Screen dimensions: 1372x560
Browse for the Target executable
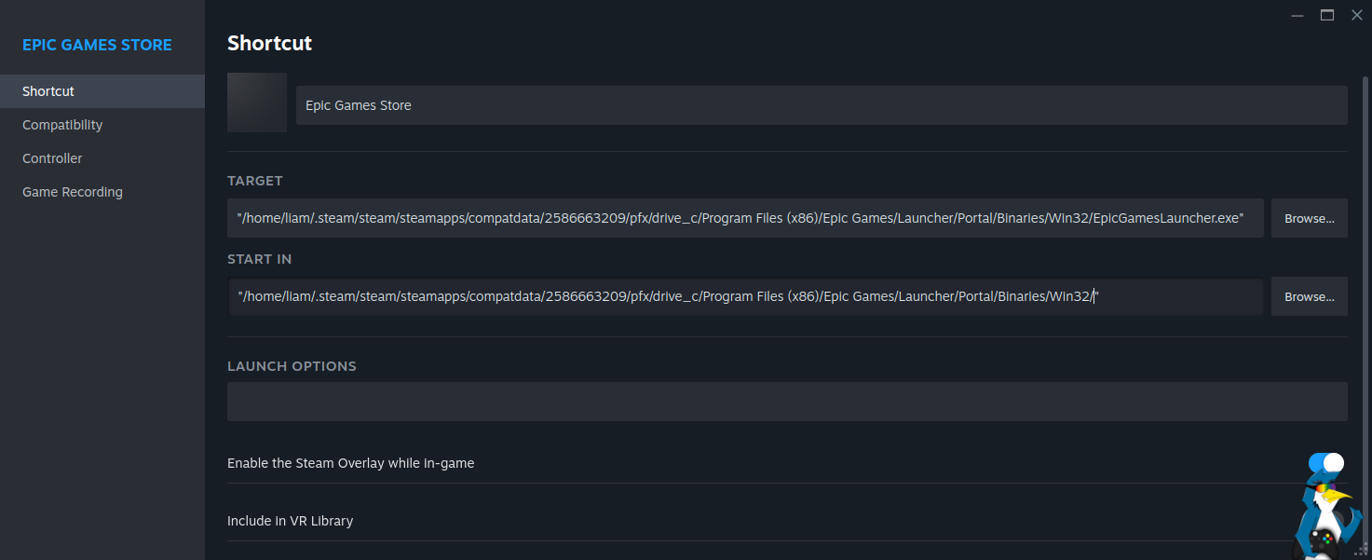tap(1309, 218)
